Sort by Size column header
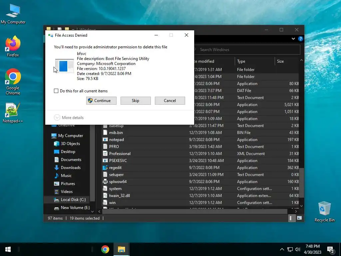 point(287,61)
